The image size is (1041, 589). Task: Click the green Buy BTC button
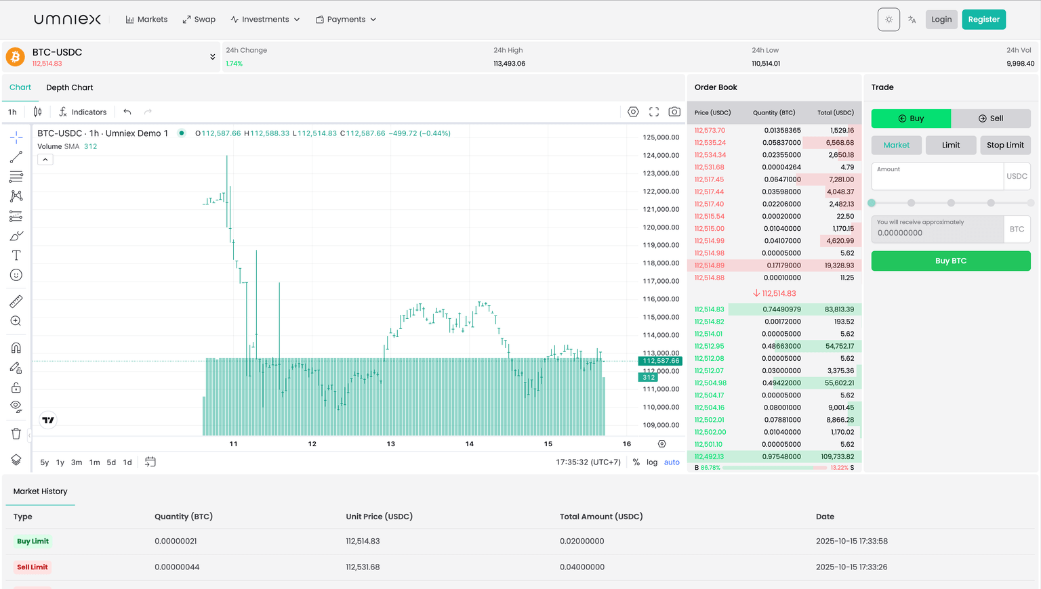(x=950, y=261)
